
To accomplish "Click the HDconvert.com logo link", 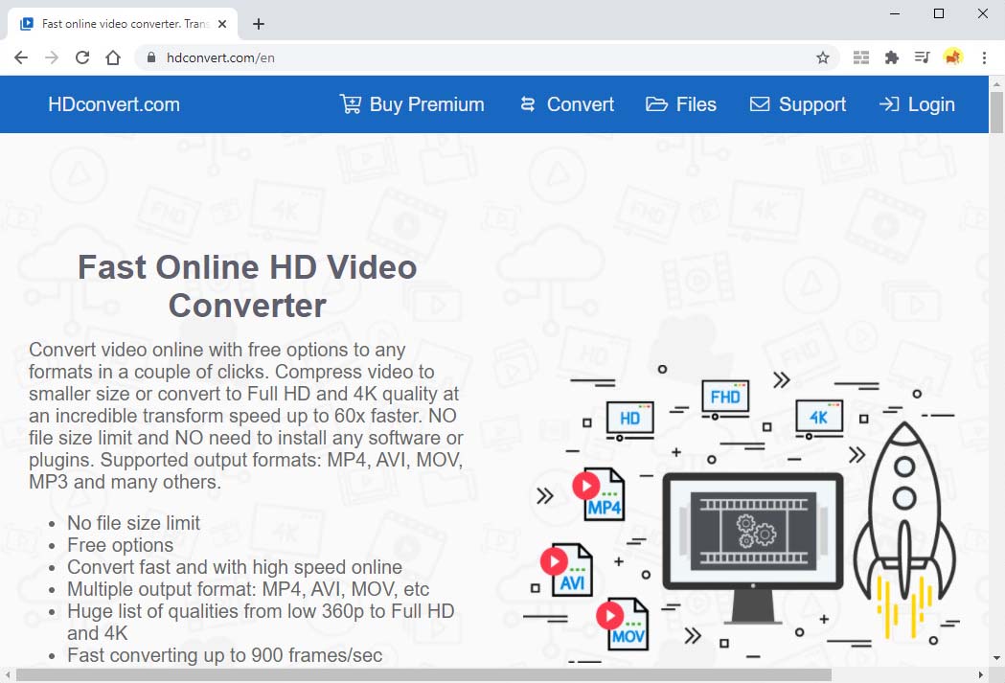I will (113, 103).
